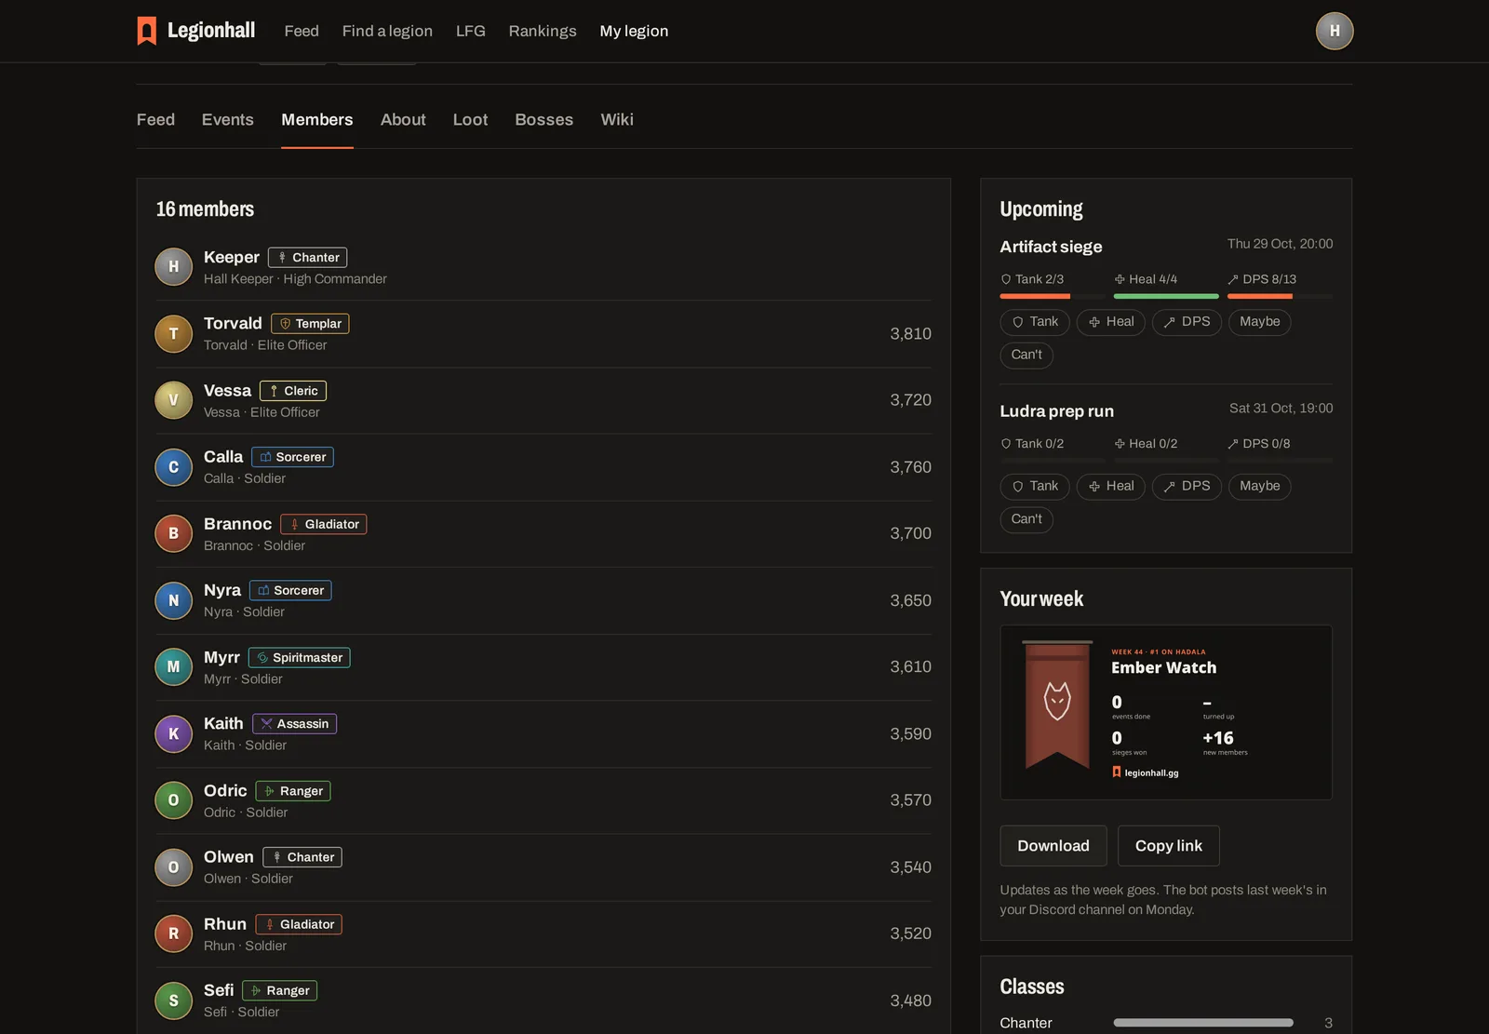Click Calla's avatar icon
1489x1034 pixels.
pos(173,467)
